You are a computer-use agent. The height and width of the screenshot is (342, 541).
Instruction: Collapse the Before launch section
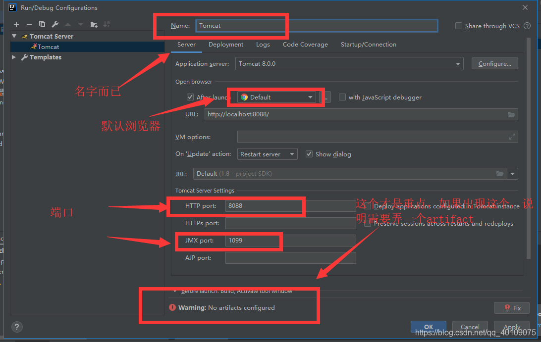pyautogui.click(x=175, y=292)
